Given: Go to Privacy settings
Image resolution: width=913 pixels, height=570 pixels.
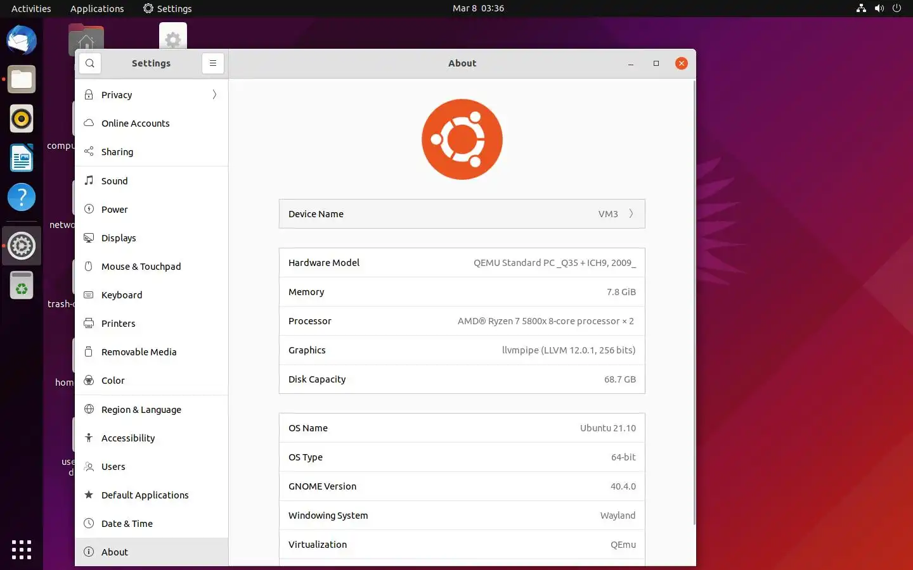Looking at the screenshot, I should pyautogui.click(x=152, y=94).
